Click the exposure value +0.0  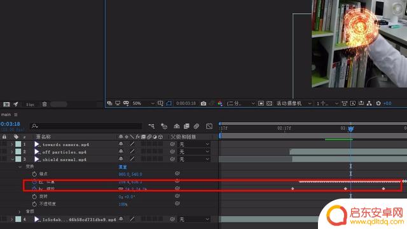387,103
